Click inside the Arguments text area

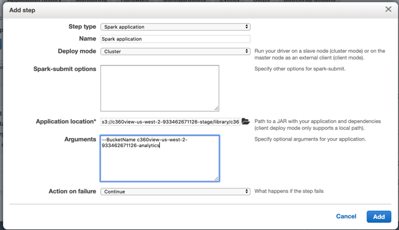click(160, 159)
